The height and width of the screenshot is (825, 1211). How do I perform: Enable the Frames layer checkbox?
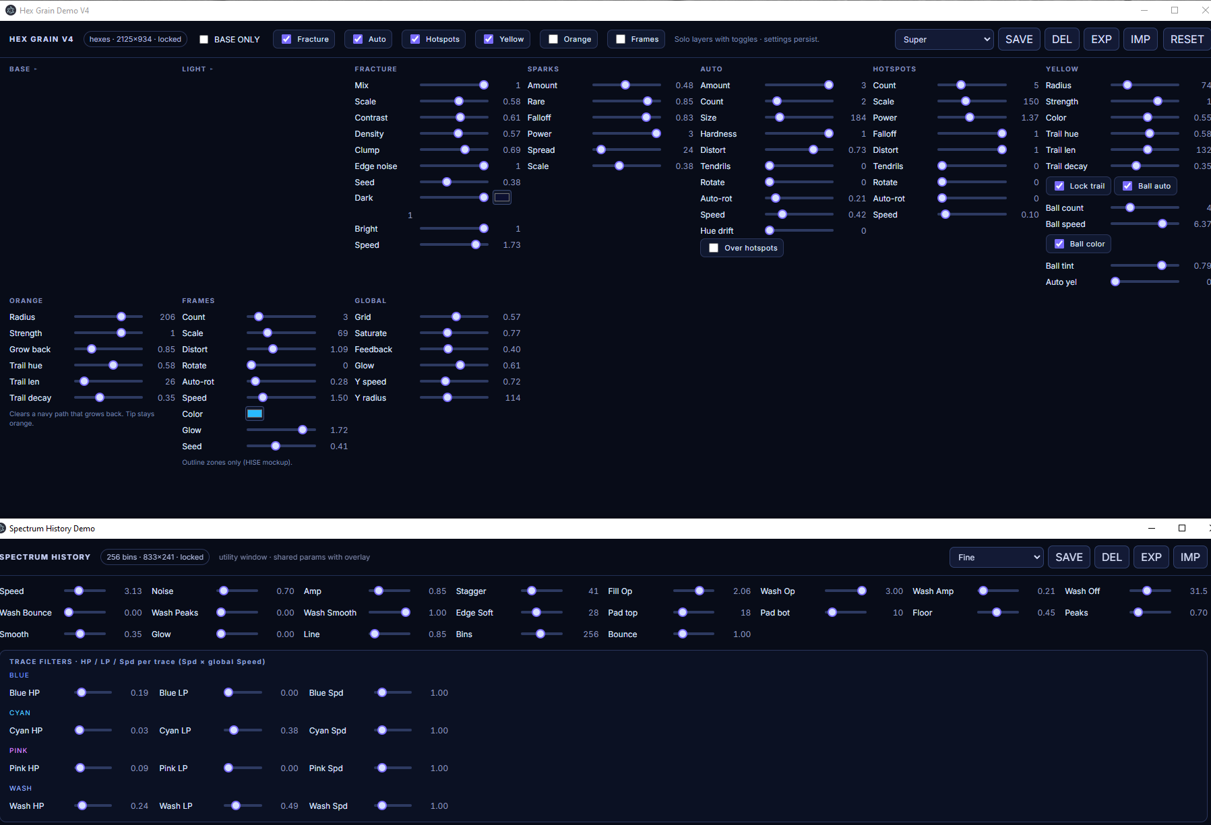click(x=621, y=39)
